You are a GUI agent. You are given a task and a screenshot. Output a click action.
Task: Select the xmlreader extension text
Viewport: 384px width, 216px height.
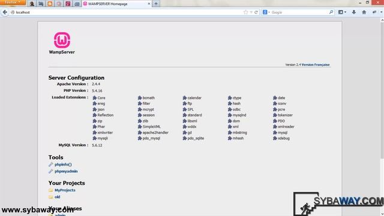286,127
